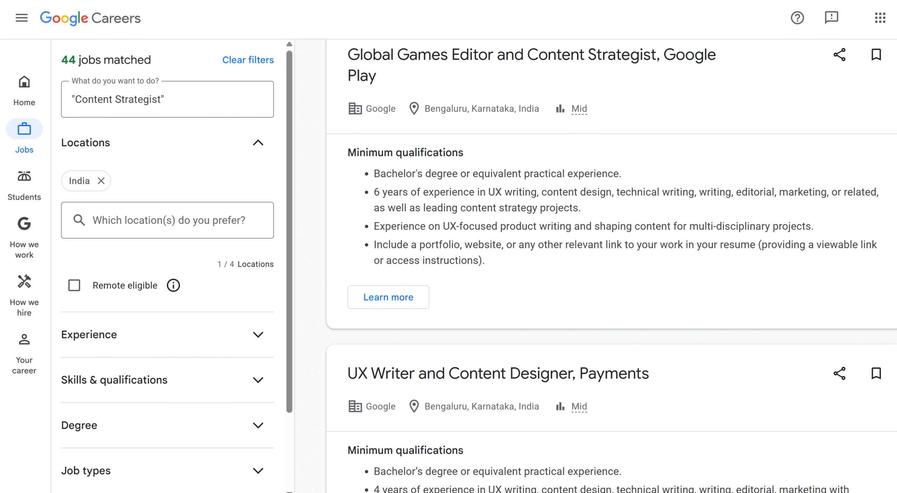The image size is (897, 493).
Task: Click "Bengaluru, Karnataka, India" on Global Games job
Action: click(x=481, y=109)
